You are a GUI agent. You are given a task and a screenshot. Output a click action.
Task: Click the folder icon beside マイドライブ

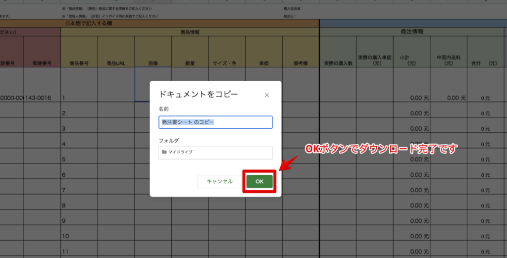[x=164, y=152]
